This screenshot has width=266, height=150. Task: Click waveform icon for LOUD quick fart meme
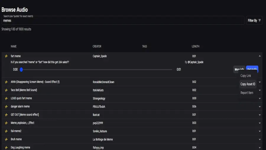[6, 98]
